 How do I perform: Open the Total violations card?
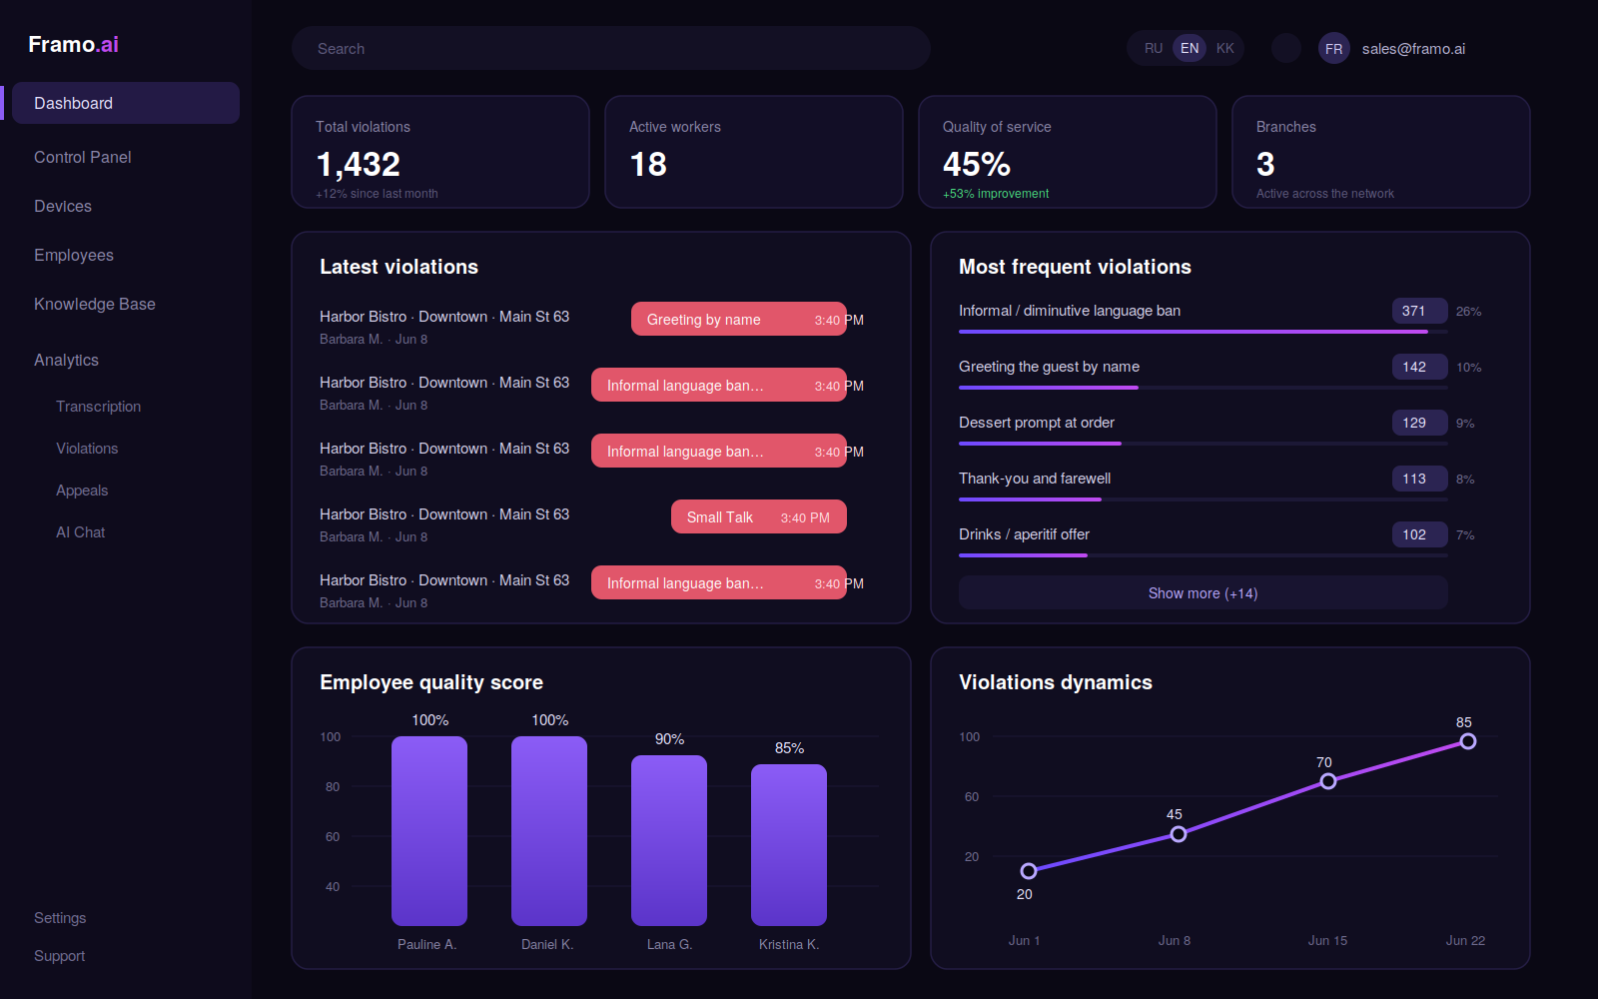tap(440, 152)
